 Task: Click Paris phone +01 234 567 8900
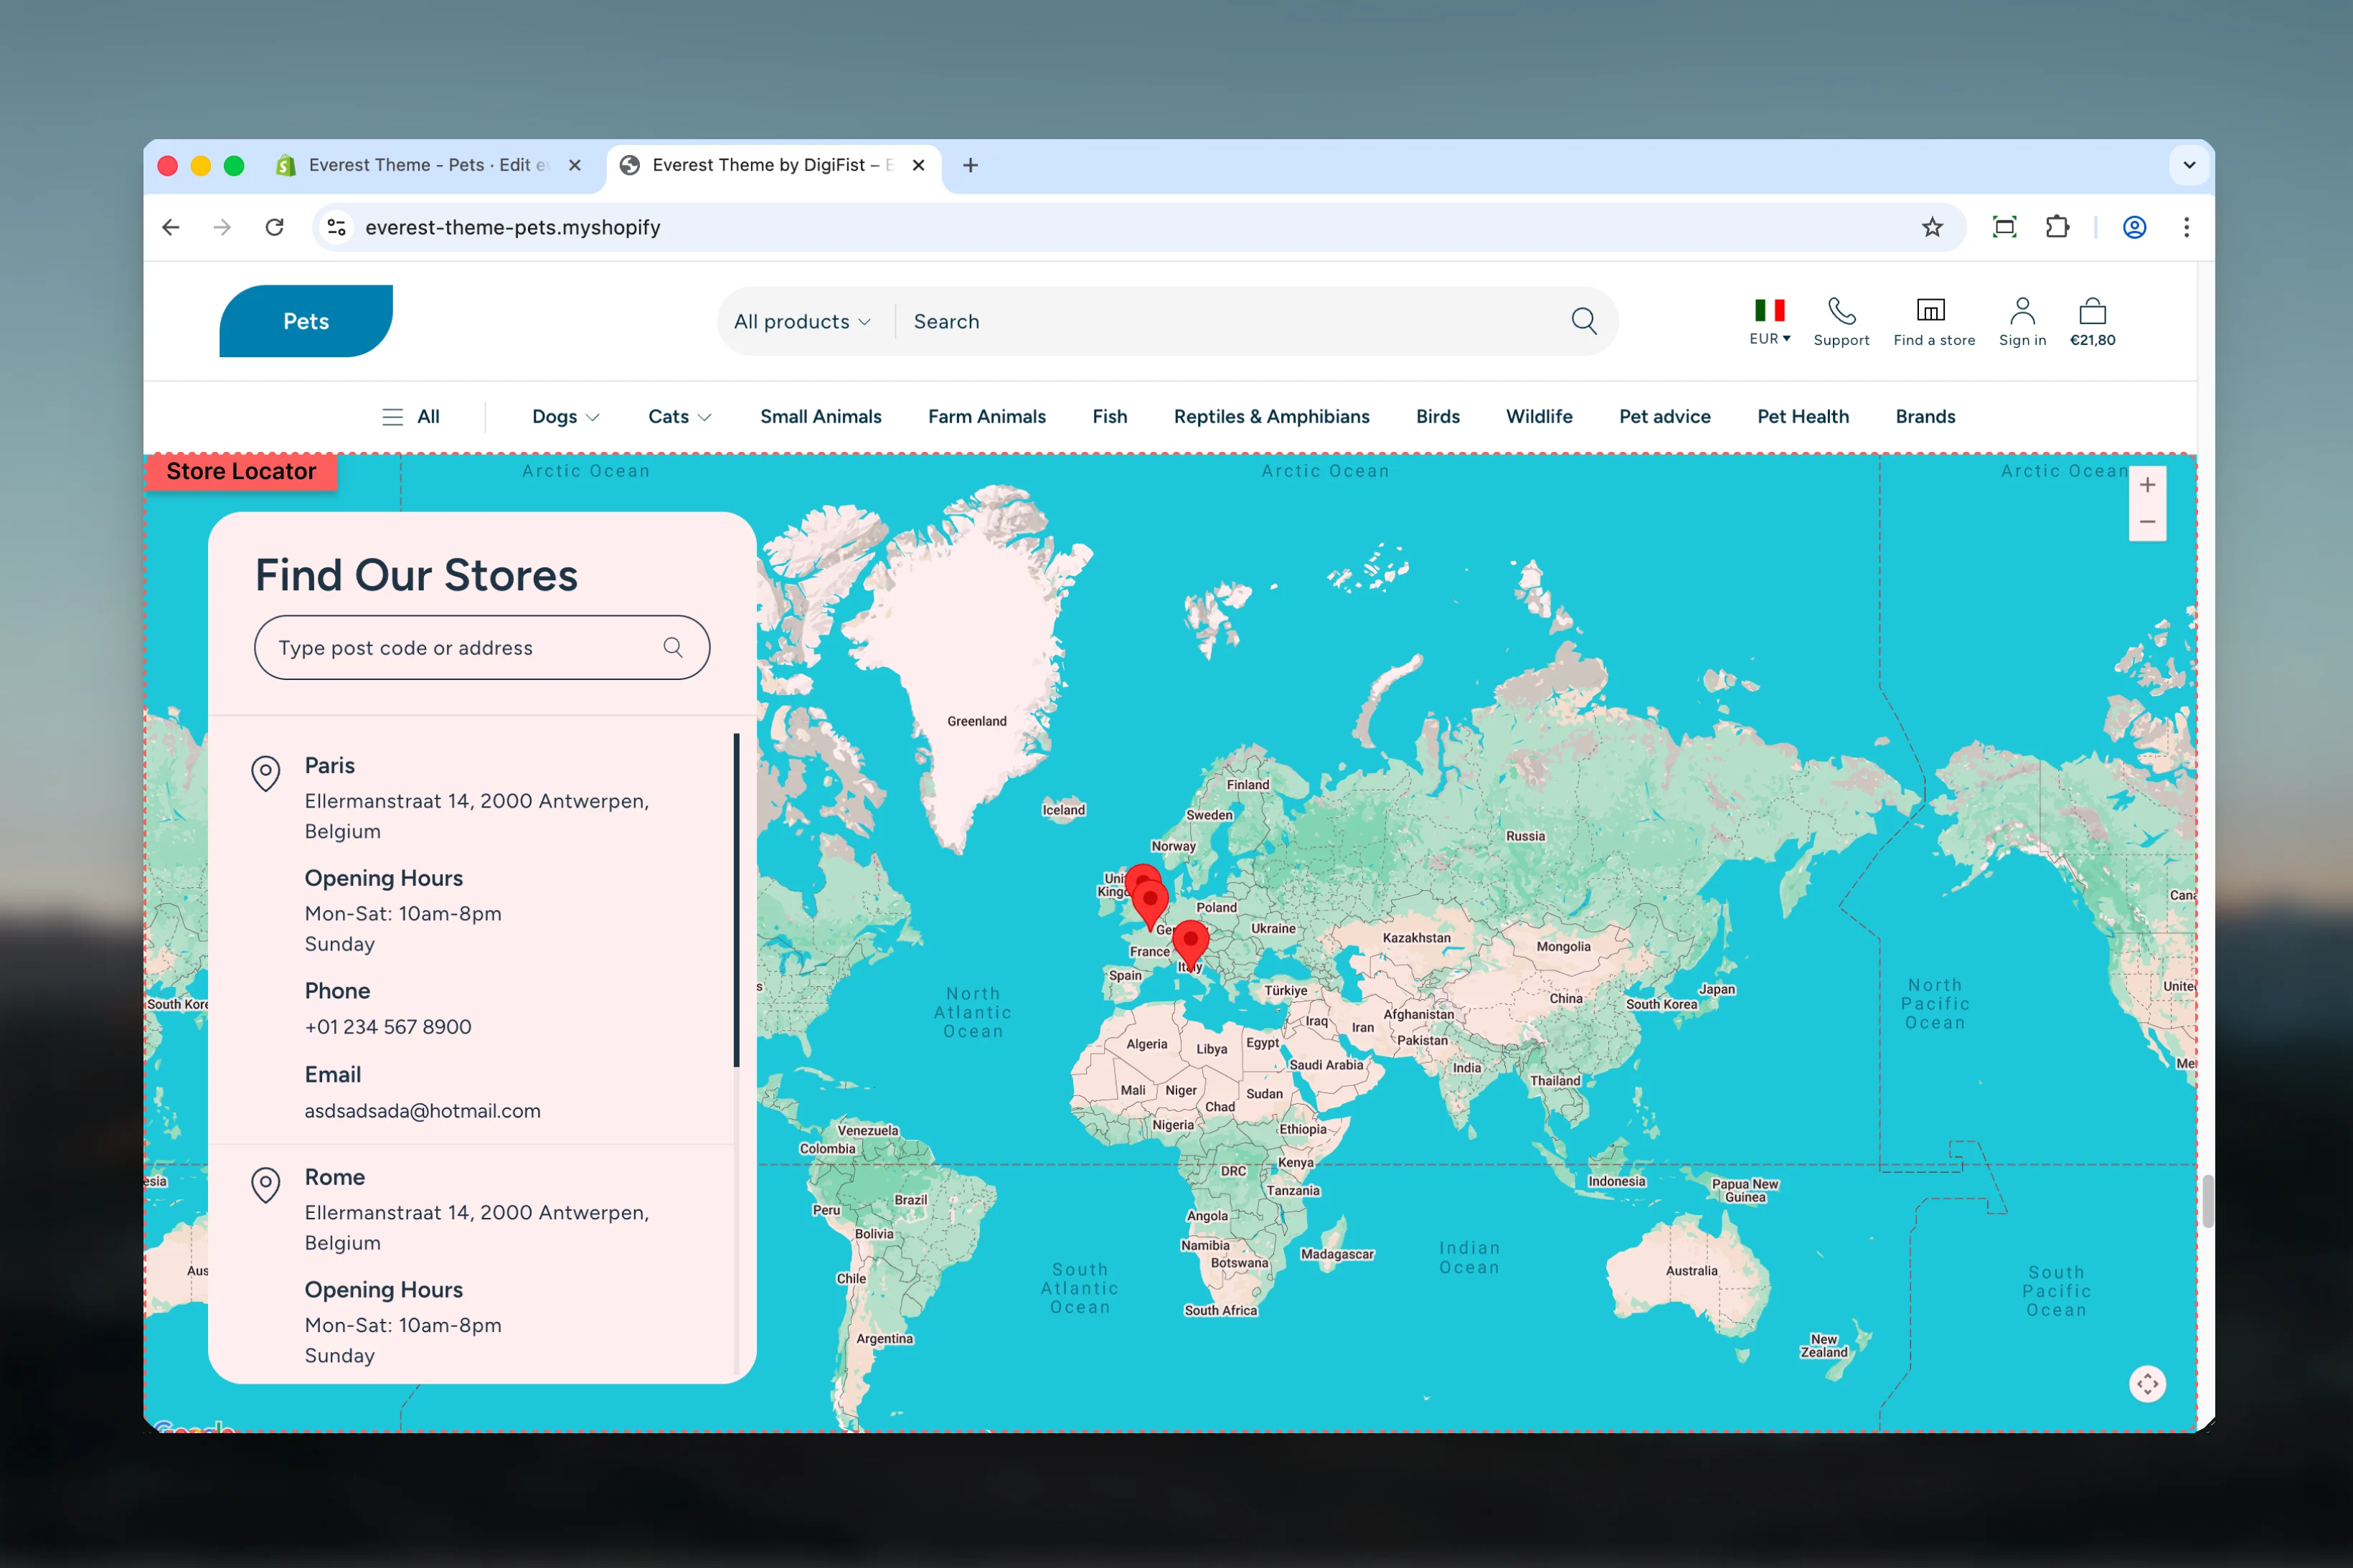coord(388,1027)
